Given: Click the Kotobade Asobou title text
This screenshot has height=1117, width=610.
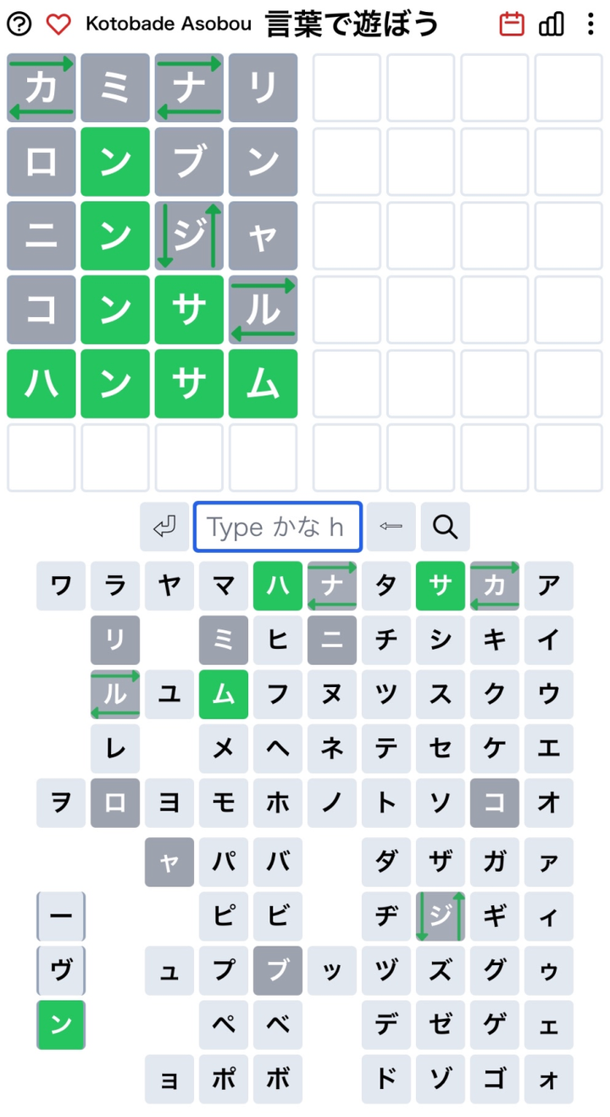Looking at the screenshot, I should click(x=169, y=25).
